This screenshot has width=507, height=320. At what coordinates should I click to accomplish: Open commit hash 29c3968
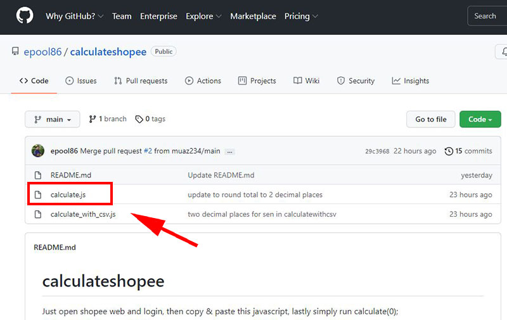pos(377,151)
